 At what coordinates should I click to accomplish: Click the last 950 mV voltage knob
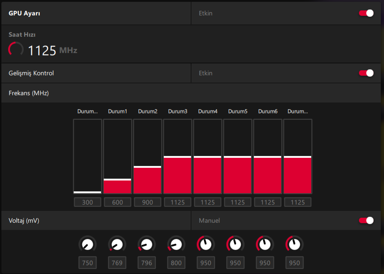(x=294, y=245)
